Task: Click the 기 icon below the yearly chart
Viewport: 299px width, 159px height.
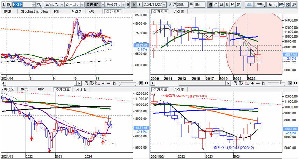Action: click(235, 83)
